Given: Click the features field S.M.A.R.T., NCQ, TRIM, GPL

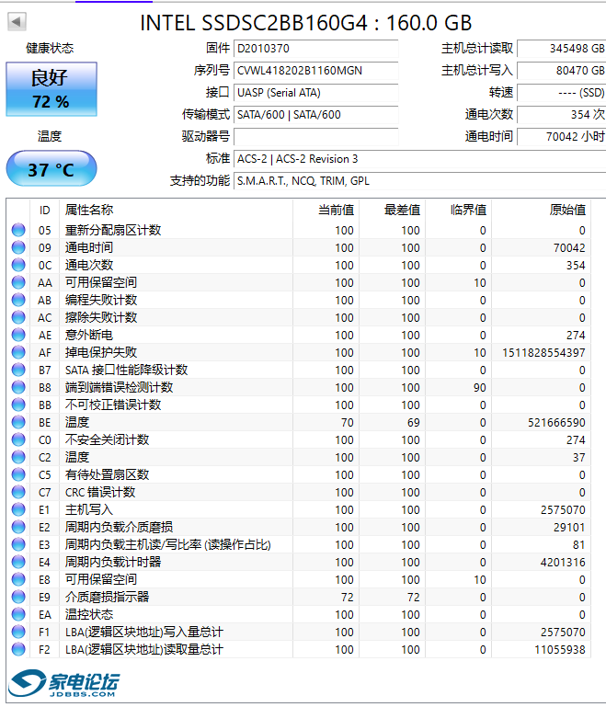Looking at the screenshot, I should click(419, 181).
